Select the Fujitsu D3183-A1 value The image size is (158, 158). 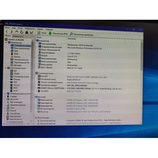click(x=74, y=80)
